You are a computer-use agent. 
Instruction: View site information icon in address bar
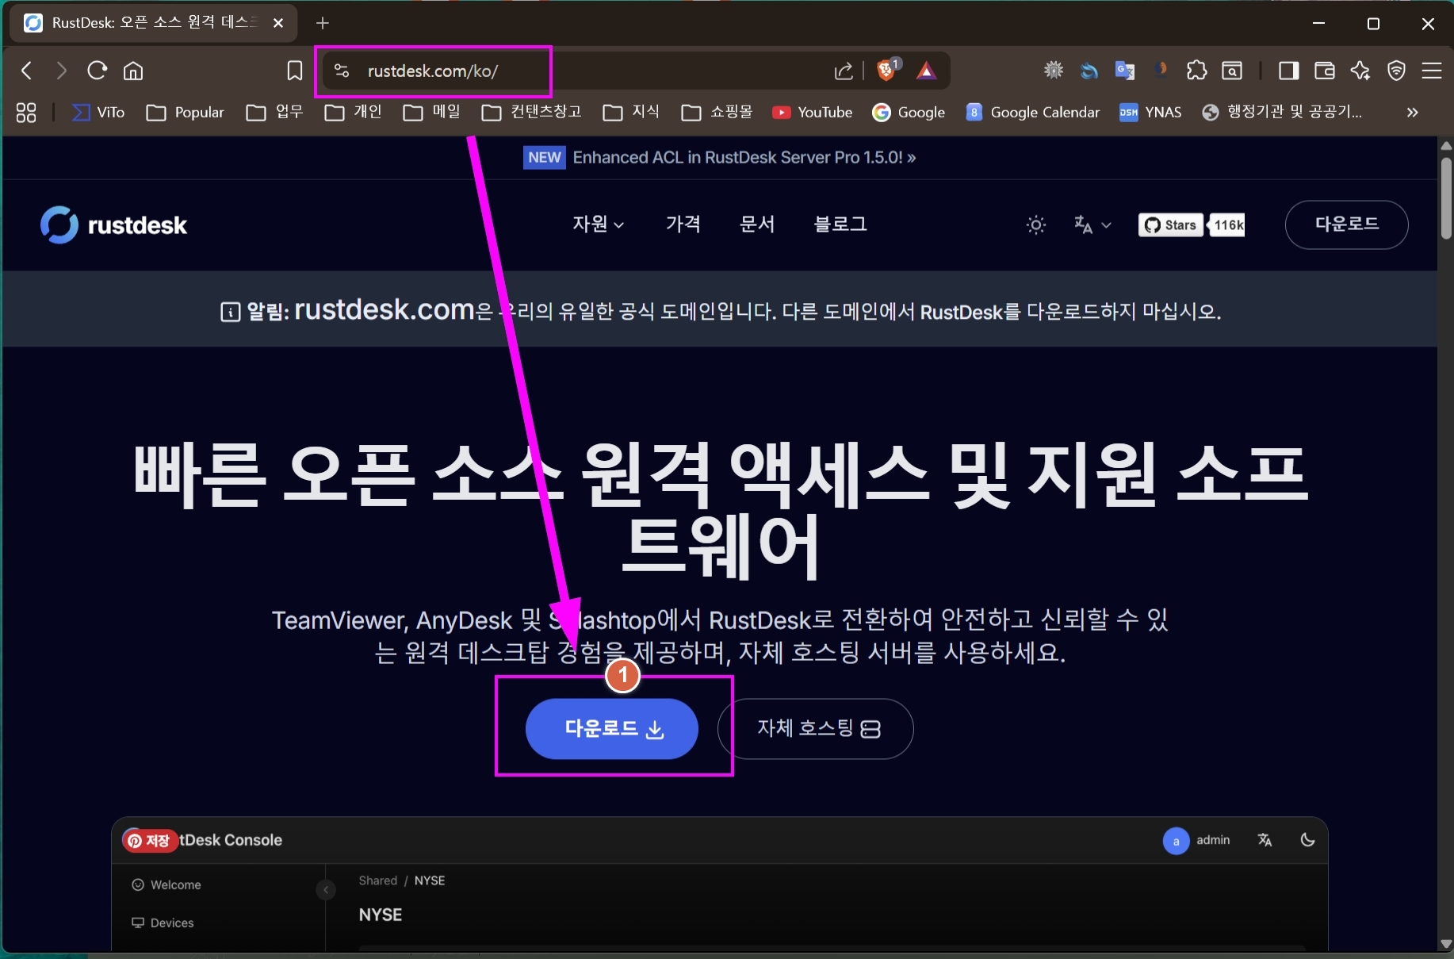click(x=342, y=71)
